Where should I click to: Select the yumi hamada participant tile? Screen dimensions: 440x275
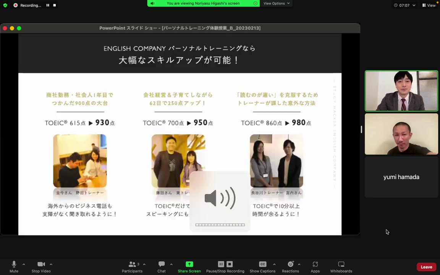coord(401,177)
